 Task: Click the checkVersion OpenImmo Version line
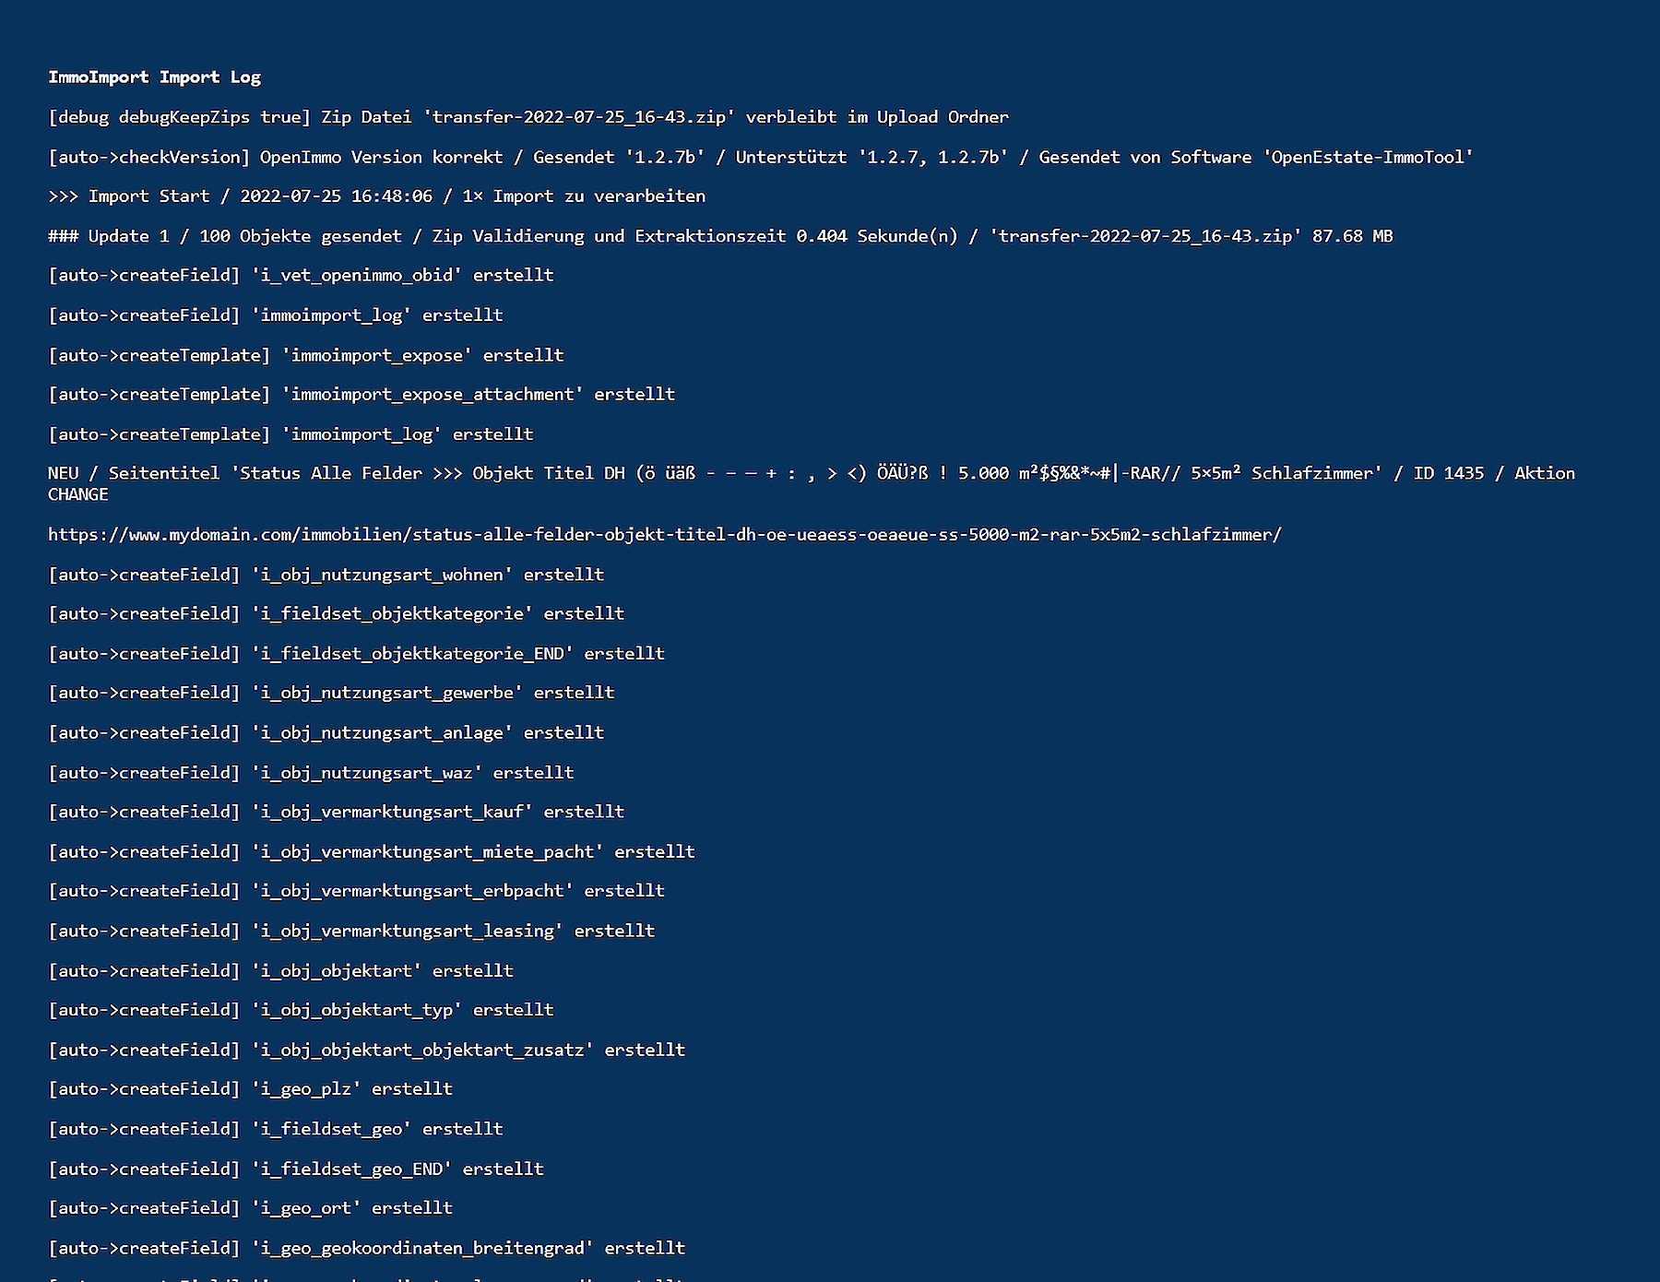[760, 157]
